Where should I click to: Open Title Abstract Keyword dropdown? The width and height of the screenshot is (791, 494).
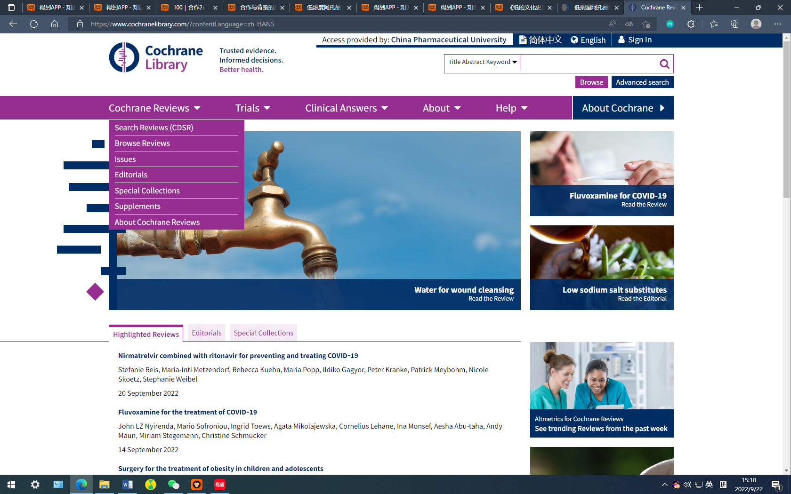tap(482, 62)
